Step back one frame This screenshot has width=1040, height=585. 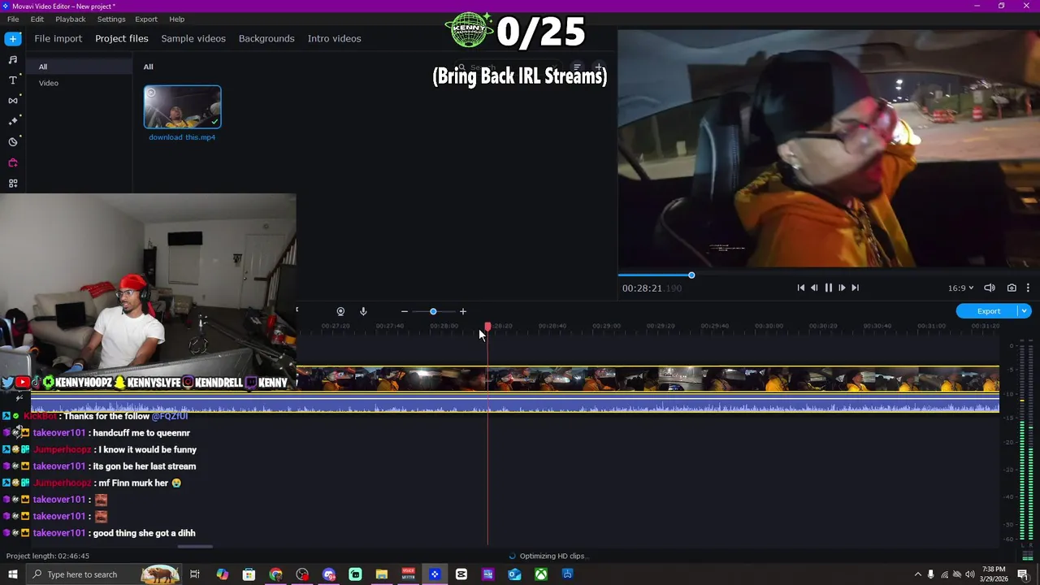[814, 288]
